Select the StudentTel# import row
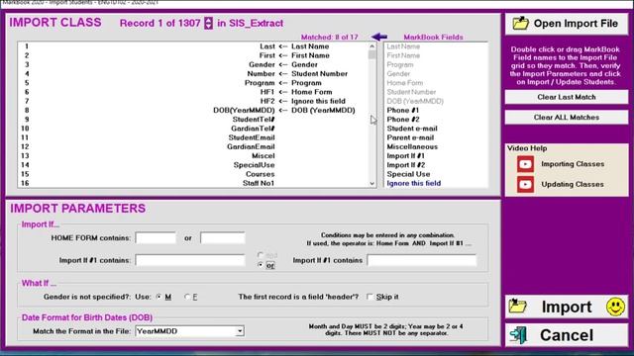The height and width of the screenshot is (356, 634). (x=193, y=120)
